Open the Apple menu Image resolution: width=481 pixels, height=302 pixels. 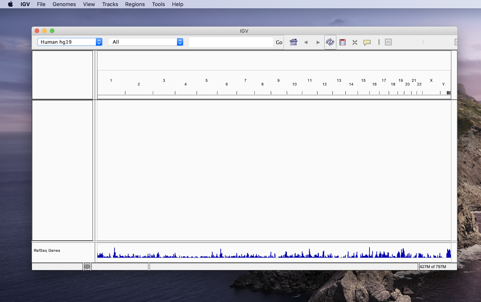pos(10,4)
